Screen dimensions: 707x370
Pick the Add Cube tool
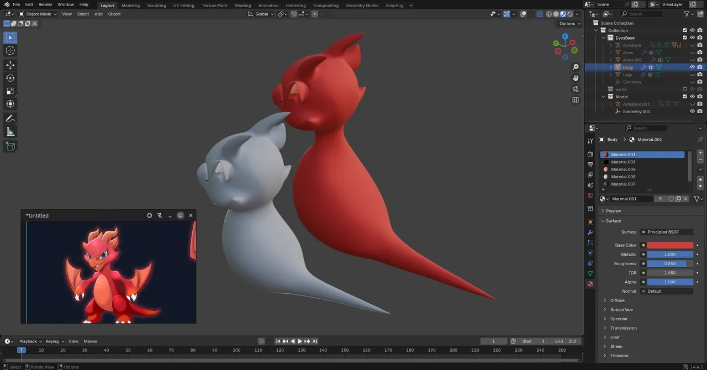coord(10,146)
